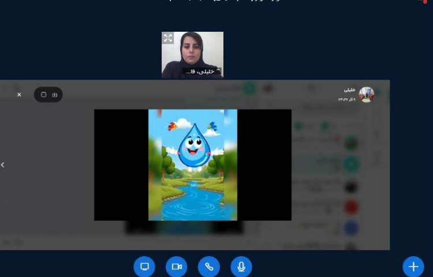
Task: Mute the microphone button
Action: (241, 267)
